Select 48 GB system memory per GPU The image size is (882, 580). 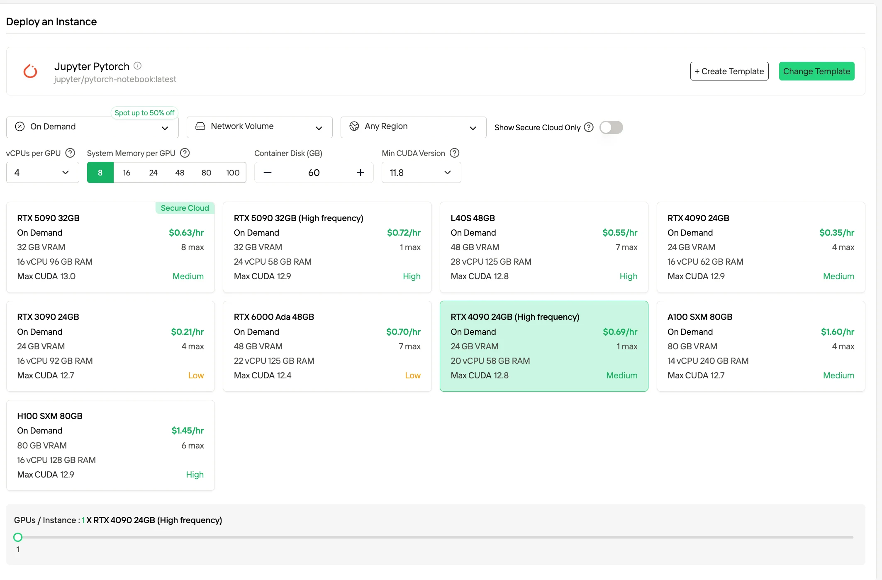coord(180,173)
